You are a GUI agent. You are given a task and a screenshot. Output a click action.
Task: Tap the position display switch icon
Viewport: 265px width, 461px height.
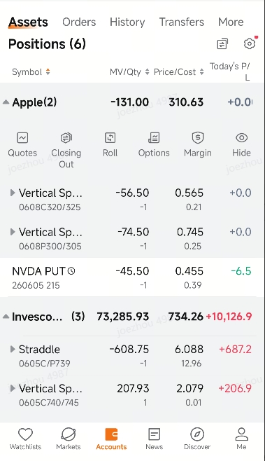click(222, 44)
